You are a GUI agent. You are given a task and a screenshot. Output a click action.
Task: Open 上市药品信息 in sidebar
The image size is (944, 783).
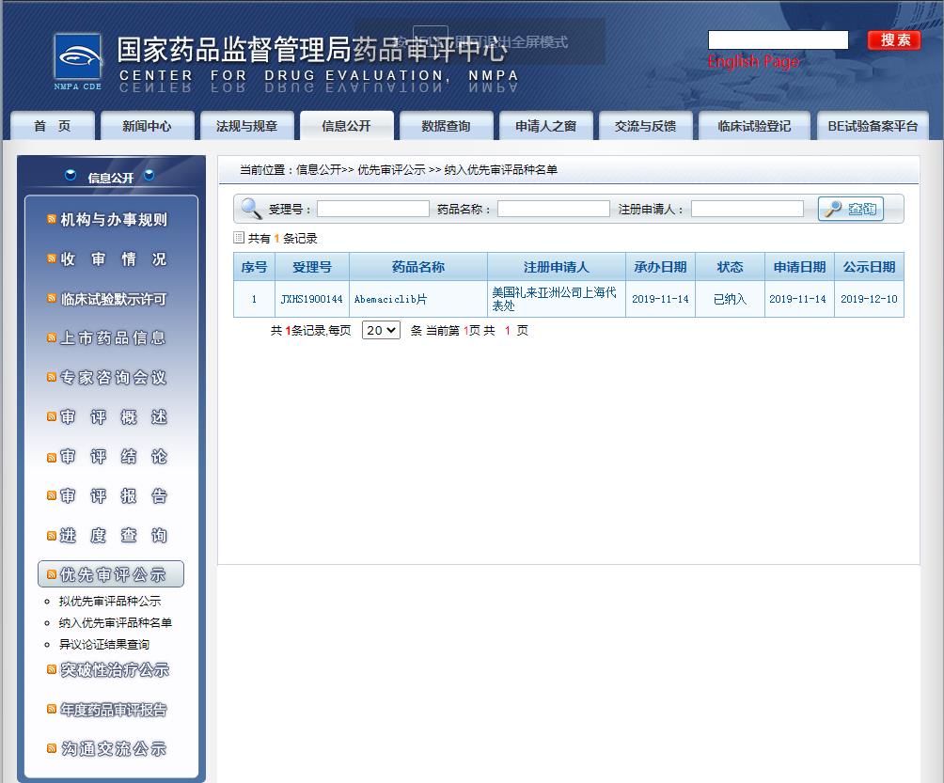pos(114,337)
